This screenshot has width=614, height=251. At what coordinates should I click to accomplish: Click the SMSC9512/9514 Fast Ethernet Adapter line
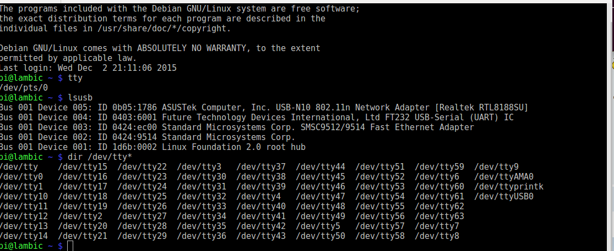click(x=237, y=127)
